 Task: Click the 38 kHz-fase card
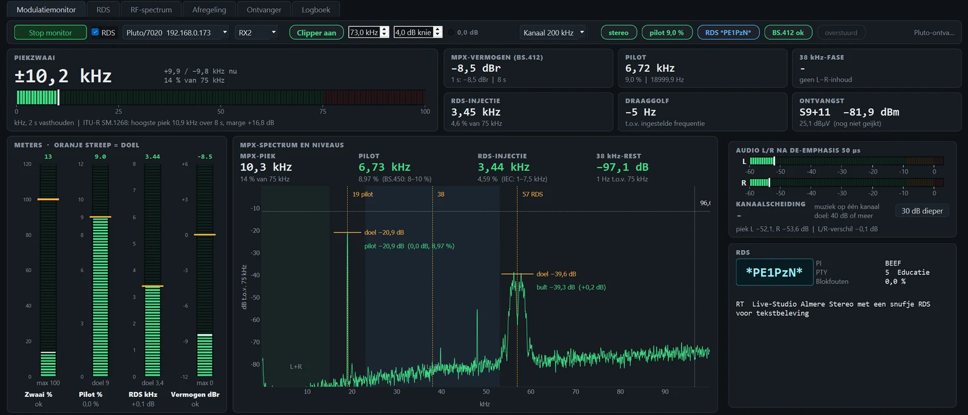(x=877, y=68)
